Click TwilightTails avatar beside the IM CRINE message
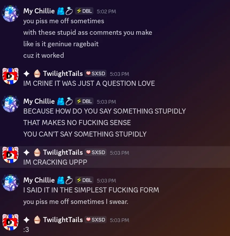230x236 pixels. pos(10,76)
